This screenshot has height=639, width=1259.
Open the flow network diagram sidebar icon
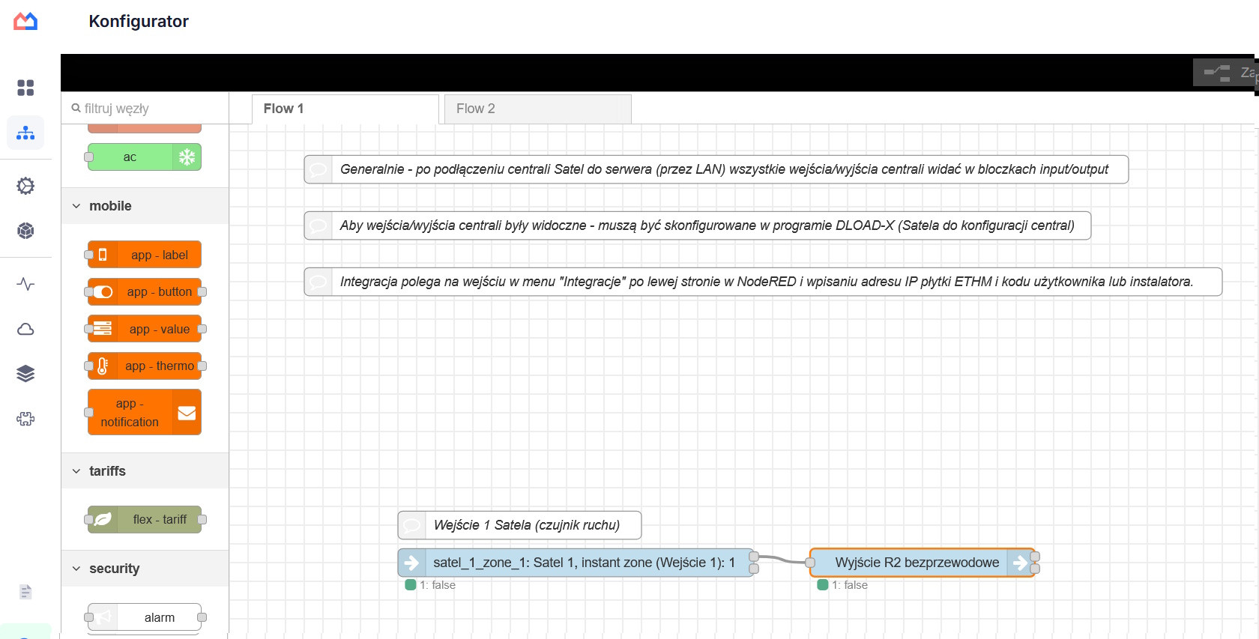click(25, 133)
